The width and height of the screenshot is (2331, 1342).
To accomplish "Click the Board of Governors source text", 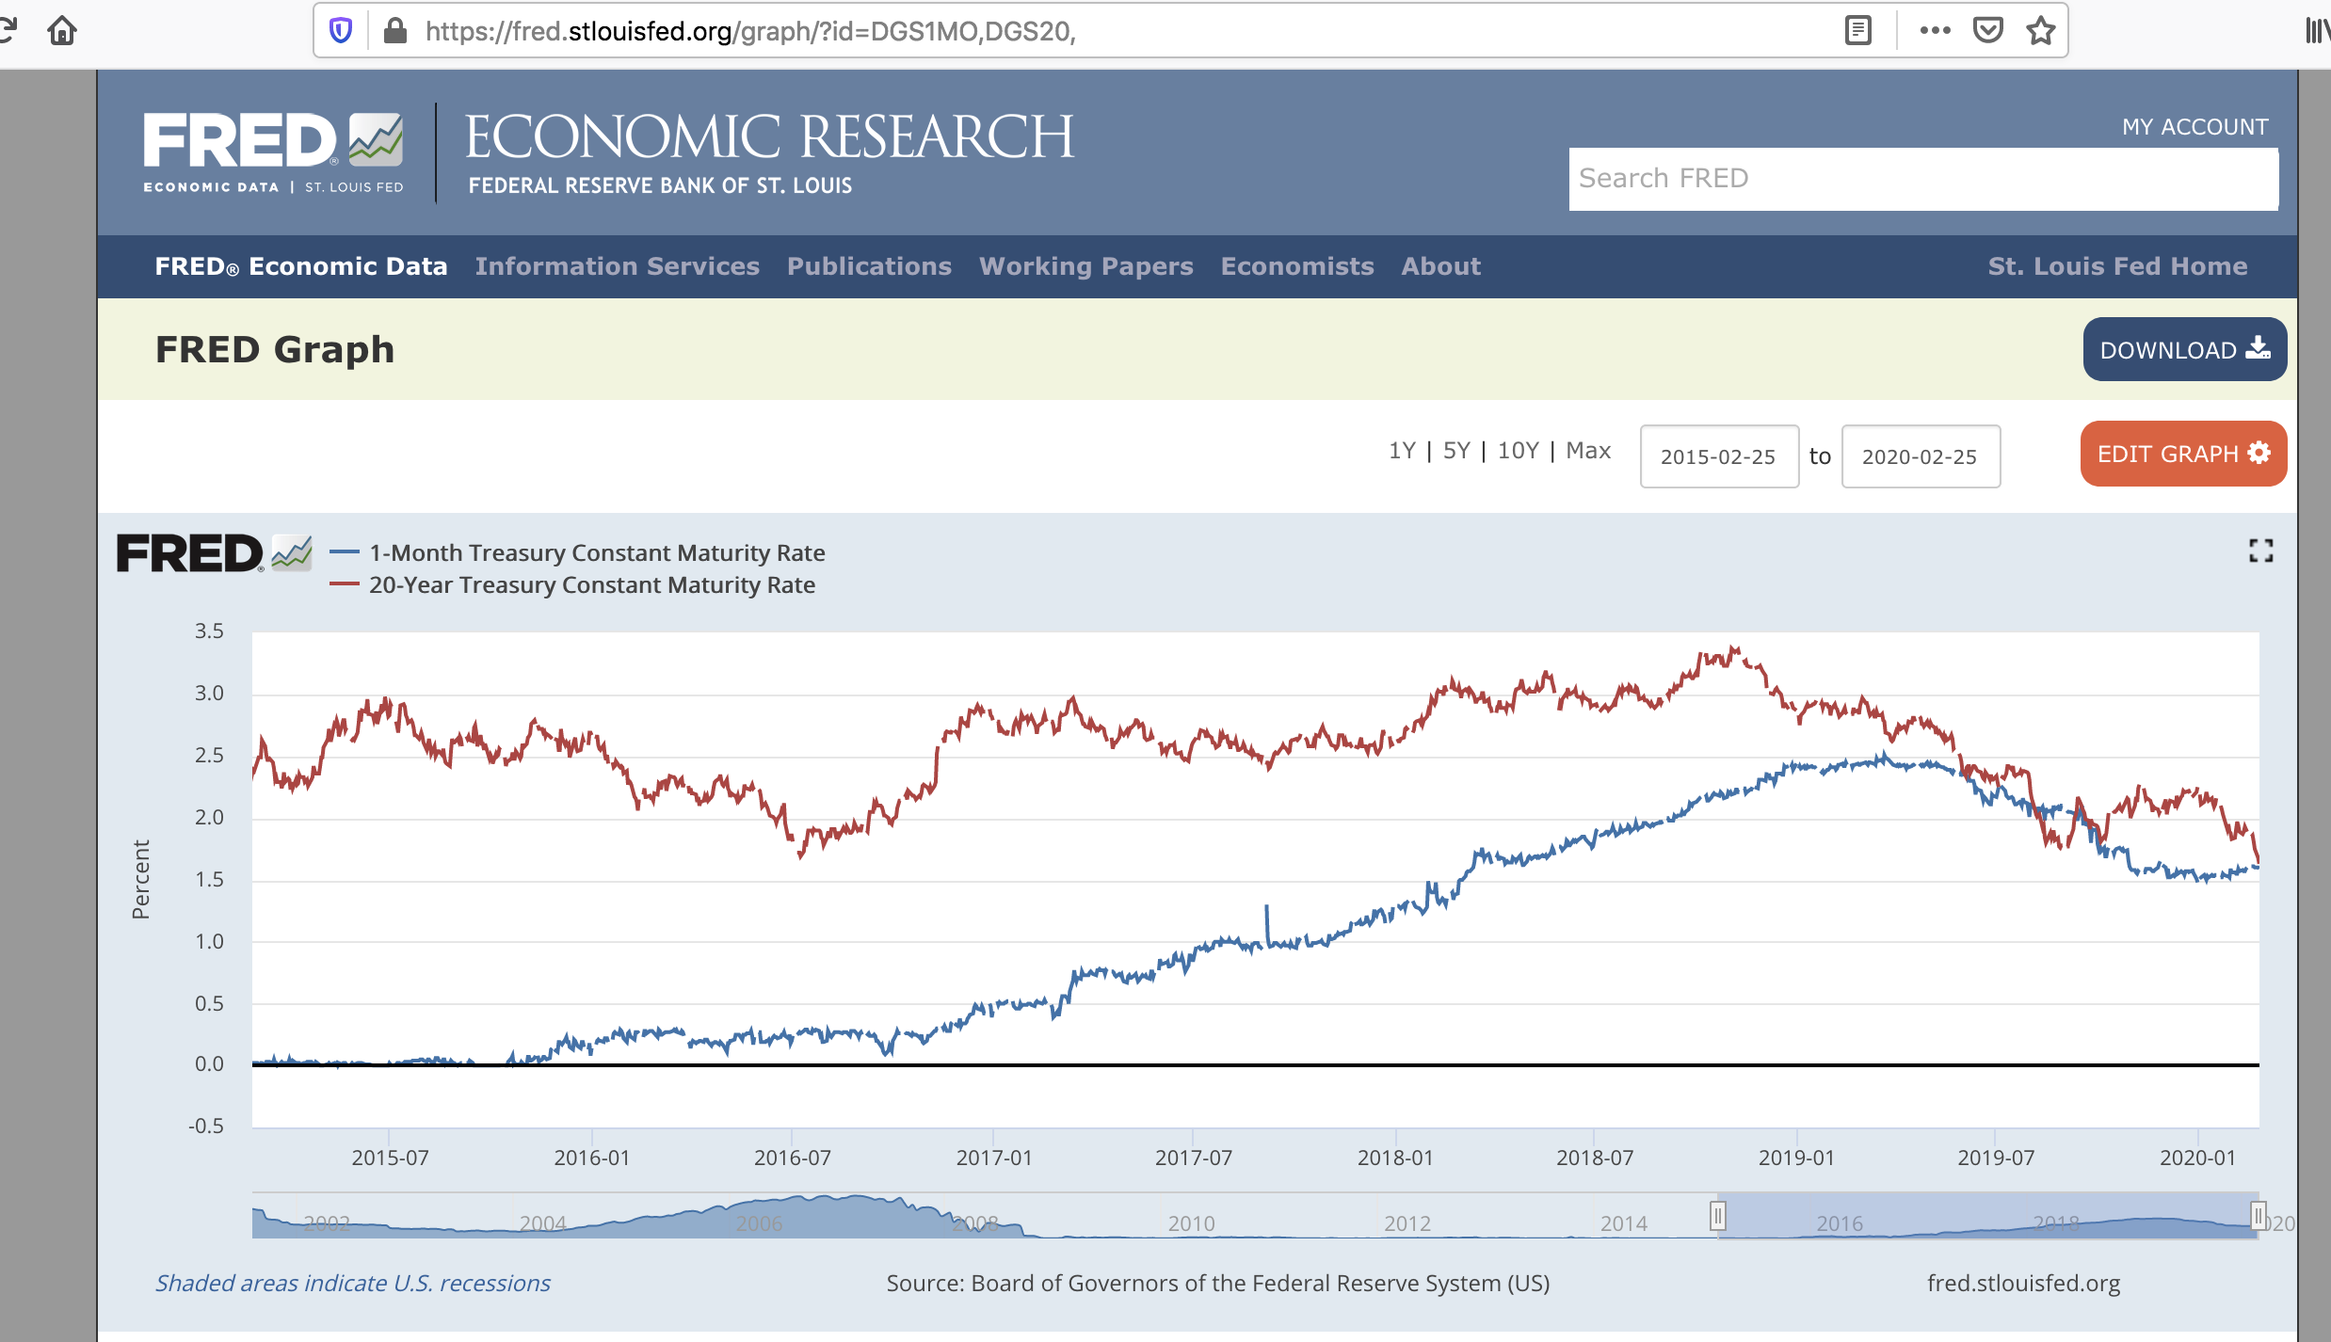I will point(1217,1283).
